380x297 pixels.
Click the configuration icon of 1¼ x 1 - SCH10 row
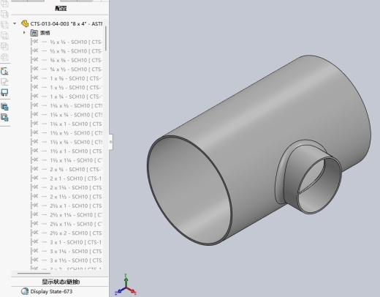click(34, 124)
